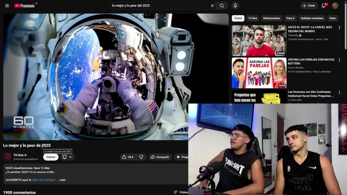Viewport: 347px width, 195px height.
Task: Clear the search box text
Action: tap(212, 5)
